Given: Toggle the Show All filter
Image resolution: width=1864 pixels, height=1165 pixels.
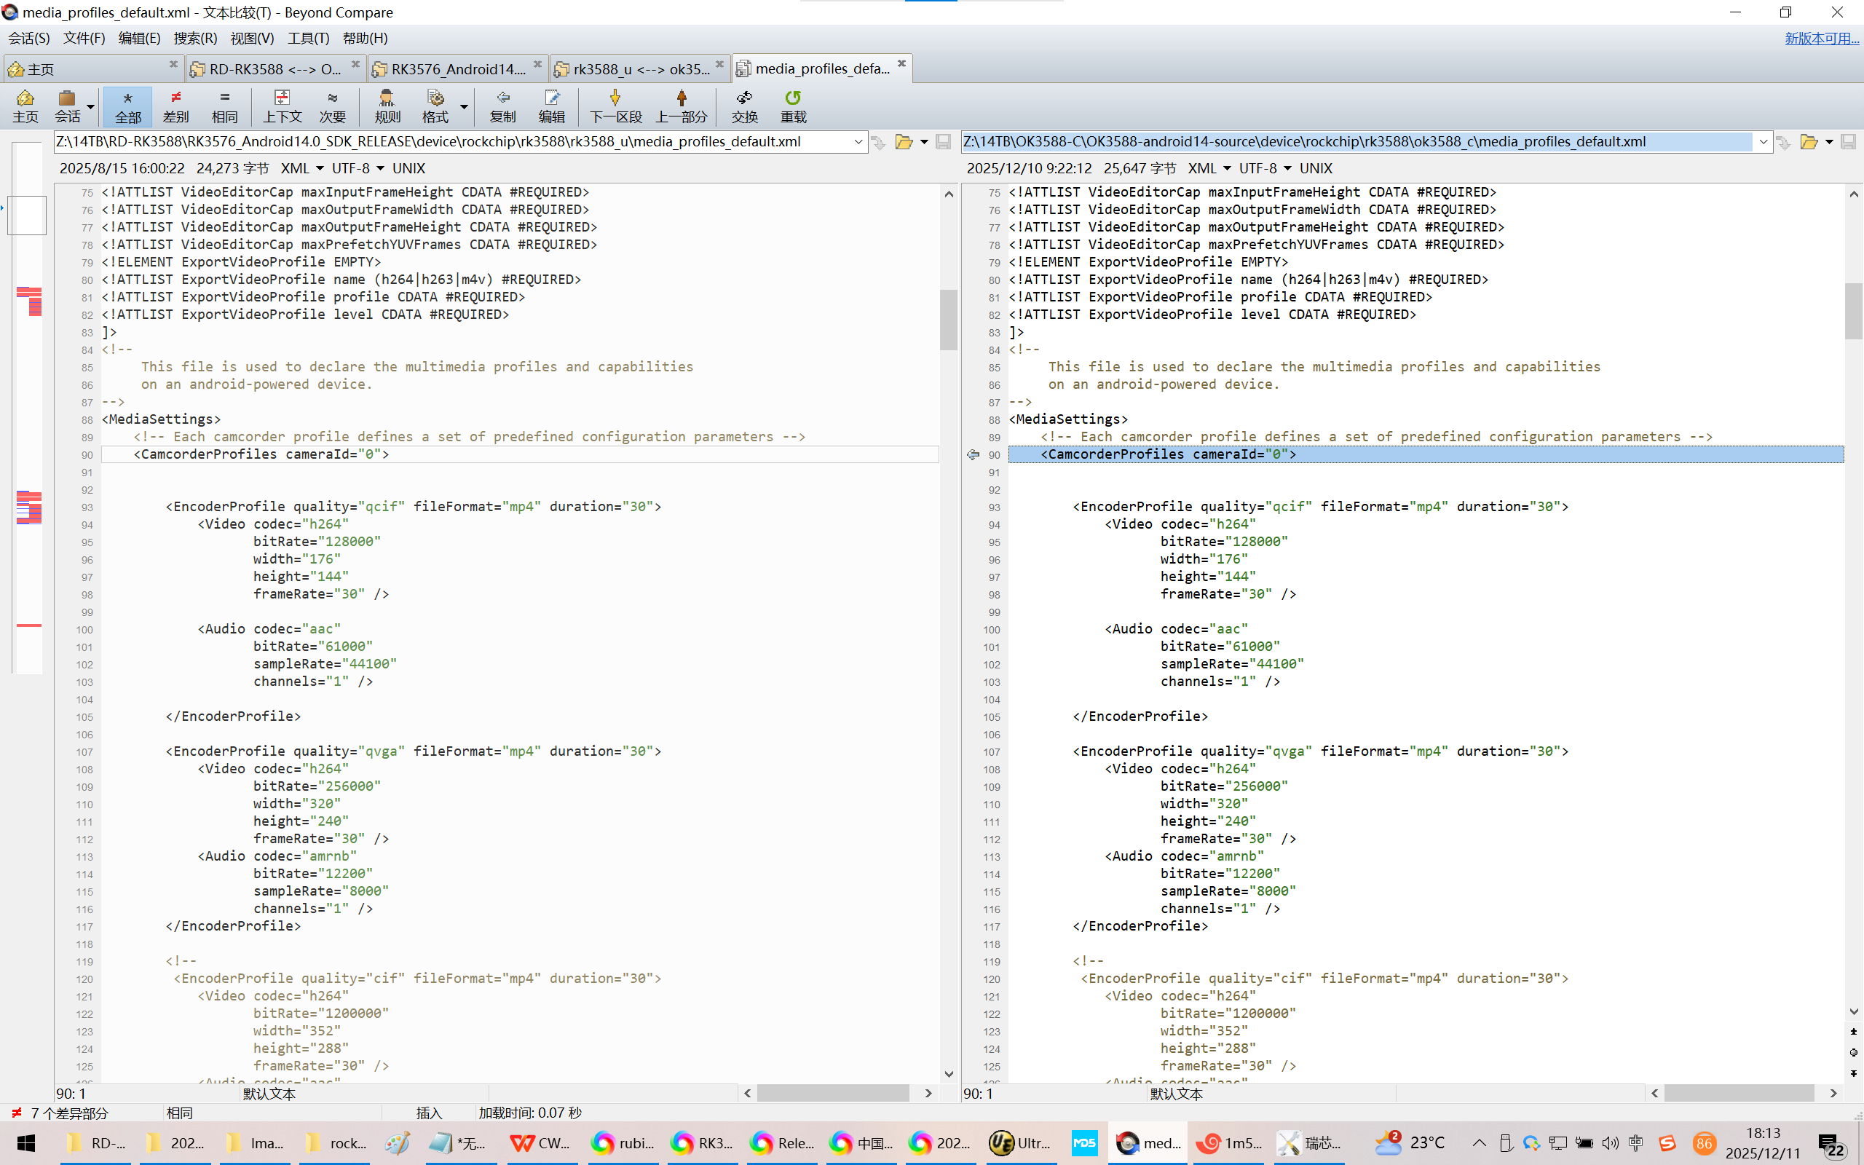Looking at the screenshot, I should 128,106.
